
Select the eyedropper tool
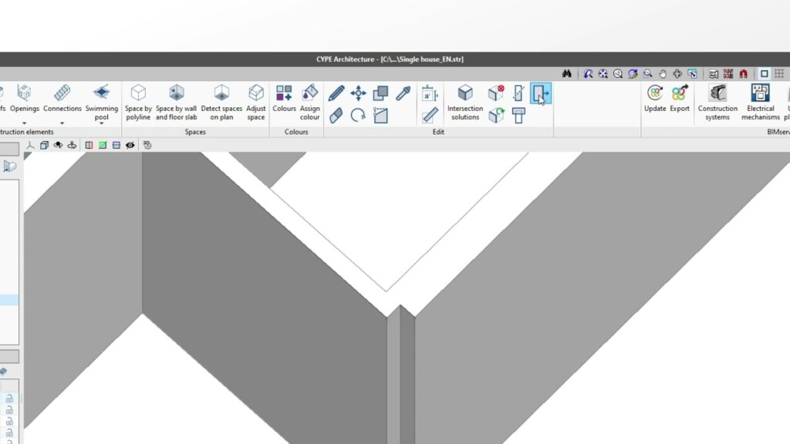point(403,93)
